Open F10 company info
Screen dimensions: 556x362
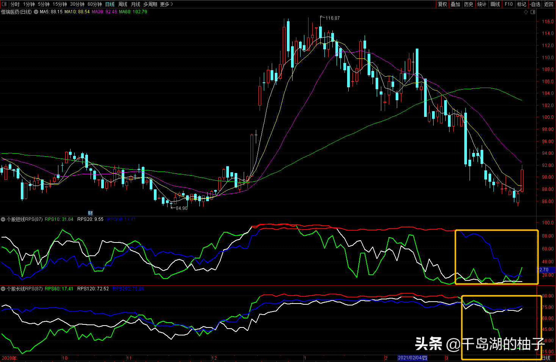click(509, 4)
